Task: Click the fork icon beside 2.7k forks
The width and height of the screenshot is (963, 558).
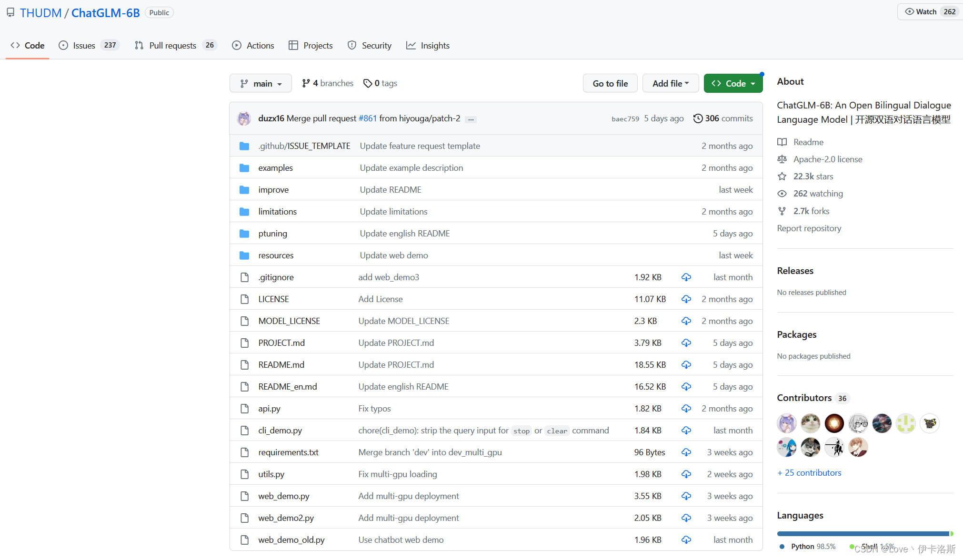Action: point(782,211)
